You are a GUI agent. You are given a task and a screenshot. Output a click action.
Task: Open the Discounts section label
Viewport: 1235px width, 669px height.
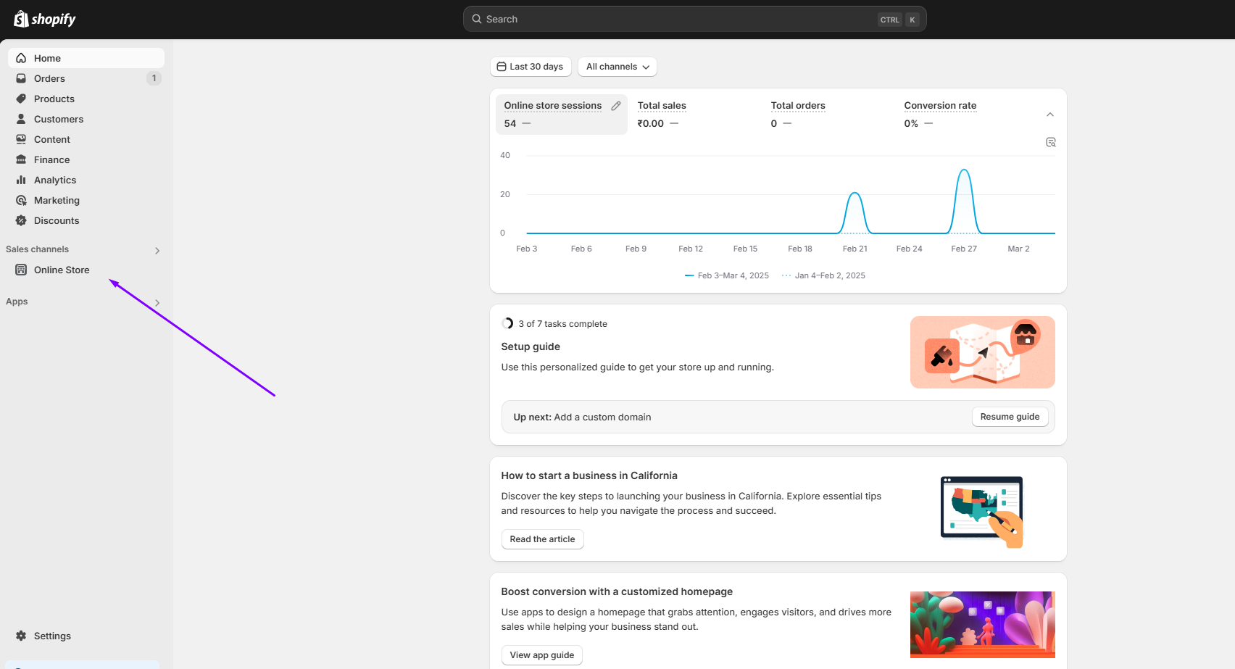(x=57, y=220)
